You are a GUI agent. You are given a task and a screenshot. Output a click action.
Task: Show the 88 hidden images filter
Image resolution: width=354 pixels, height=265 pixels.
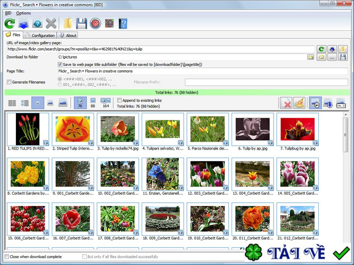93,103
